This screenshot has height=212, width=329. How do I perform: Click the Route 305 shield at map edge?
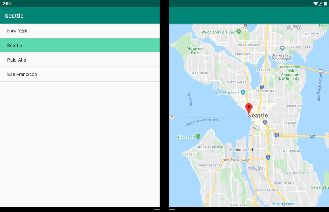click(172, 117)
